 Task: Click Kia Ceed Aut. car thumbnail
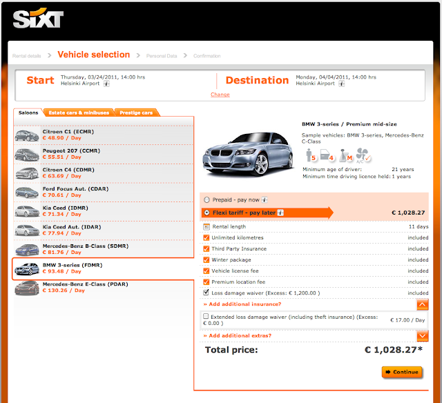pyautogui.click(x=27, y=230)
